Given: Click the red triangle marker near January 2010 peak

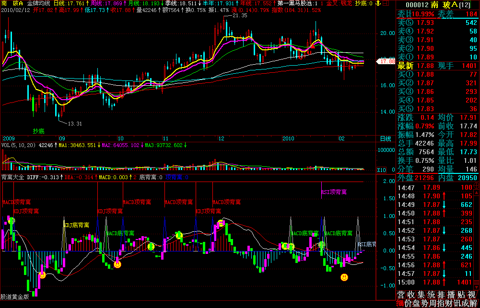Looking at the screenshot, I should (313, 46).
